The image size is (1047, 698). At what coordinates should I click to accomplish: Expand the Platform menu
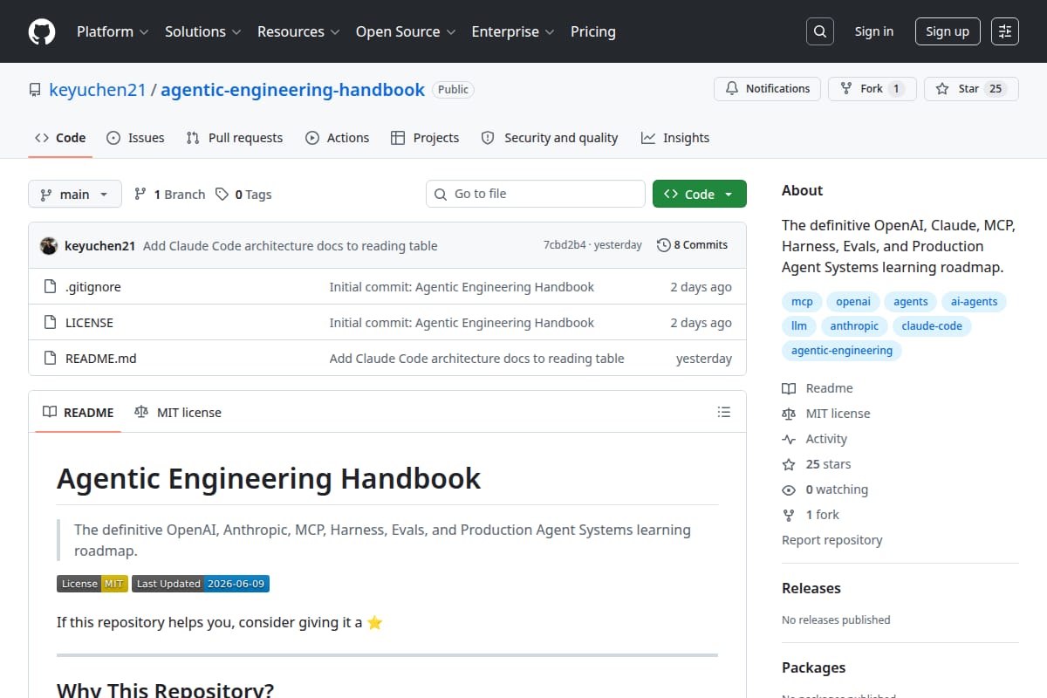113,31
